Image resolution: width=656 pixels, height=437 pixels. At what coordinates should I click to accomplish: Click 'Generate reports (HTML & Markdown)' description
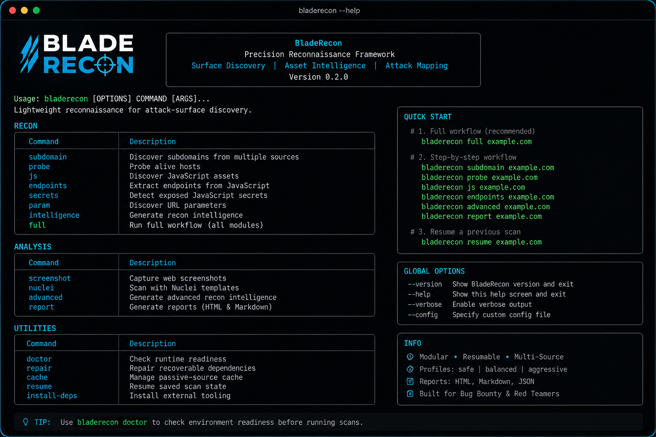(x=201, y=307)
